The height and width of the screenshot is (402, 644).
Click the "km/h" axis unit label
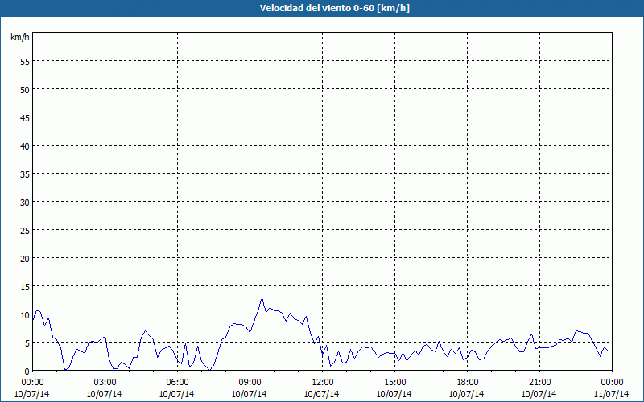click(20, 37)
